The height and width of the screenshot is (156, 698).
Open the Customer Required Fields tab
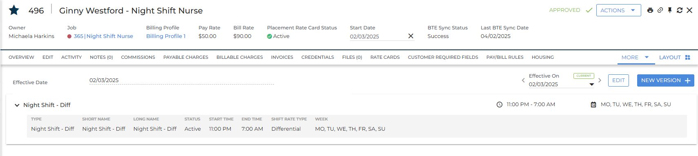(x=443, y=58)
